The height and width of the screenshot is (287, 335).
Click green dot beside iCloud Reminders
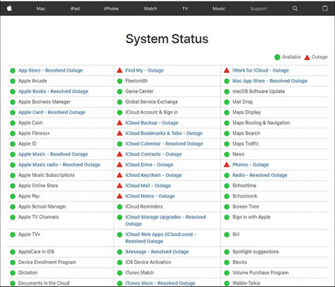tap(120, 207)
